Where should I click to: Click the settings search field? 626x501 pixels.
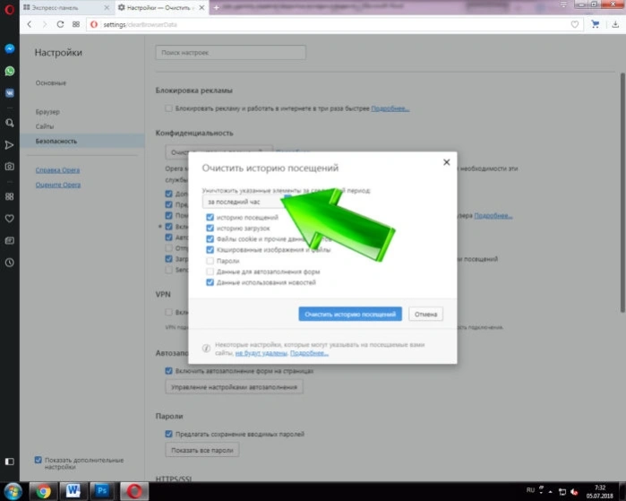pos(231,52)
